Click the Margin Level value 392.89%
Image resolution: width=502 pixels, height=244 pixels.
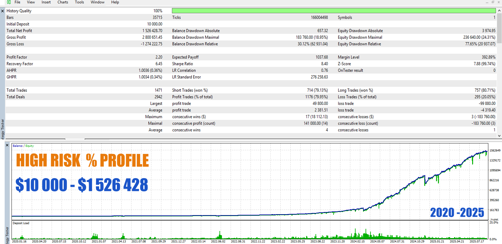(x=489, y=57)
